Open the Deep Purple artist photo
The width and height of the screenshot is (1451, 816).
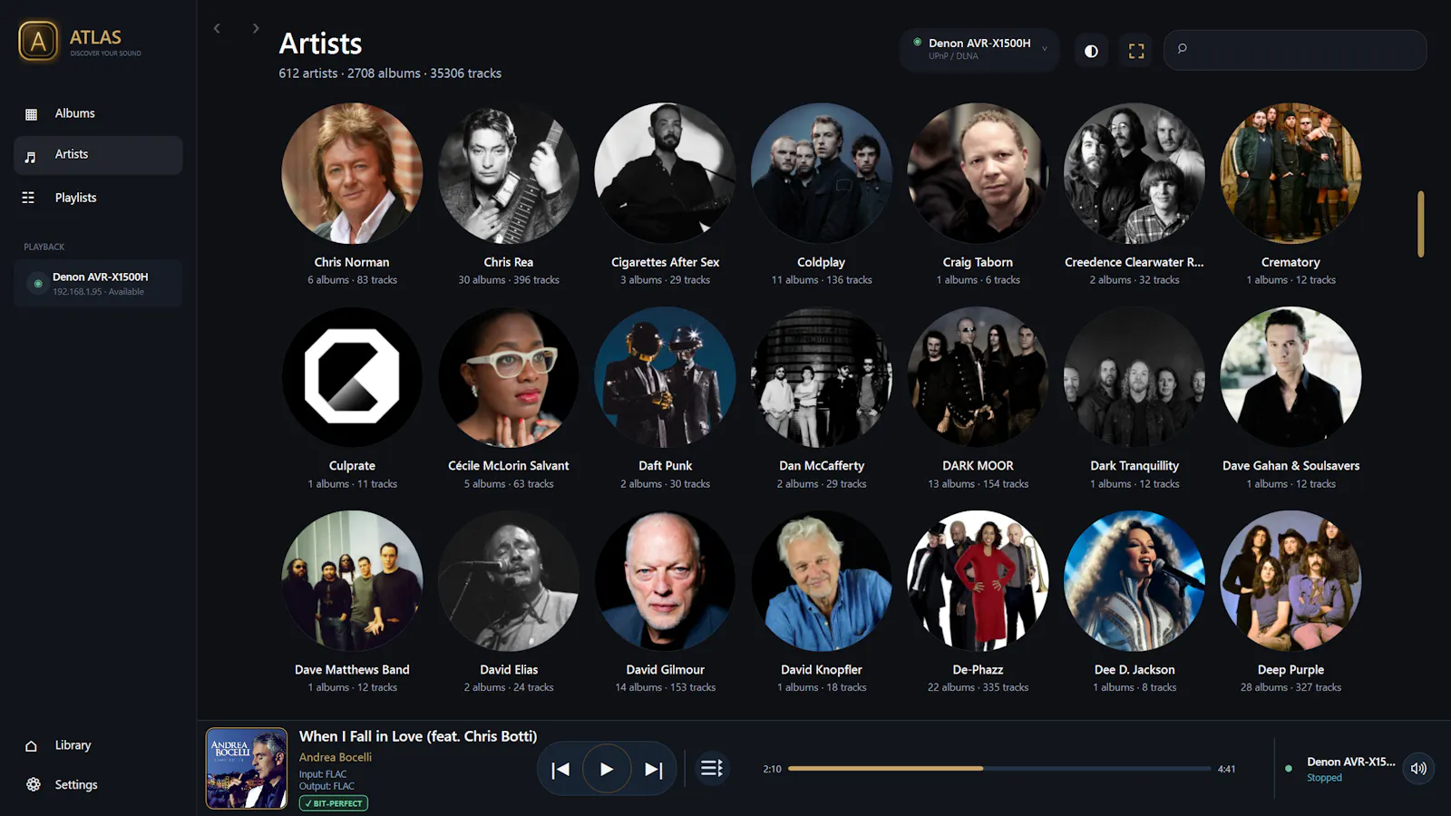1290,581
